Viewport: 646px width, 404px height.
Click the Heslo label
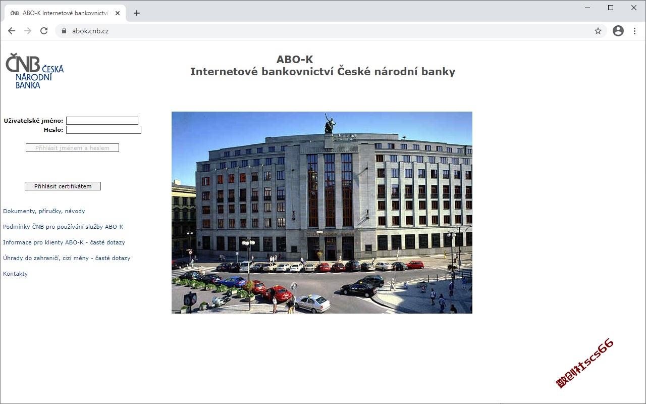53,130
